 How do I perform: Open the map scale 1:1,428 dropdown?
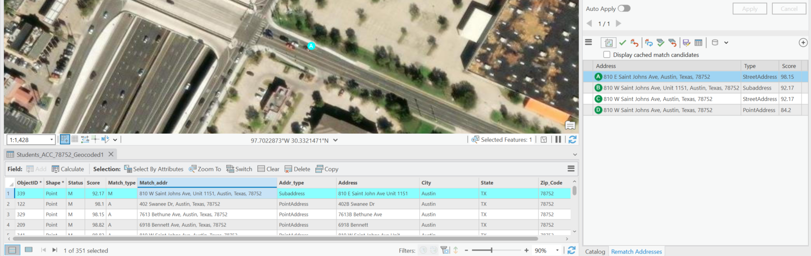[30, 140]
